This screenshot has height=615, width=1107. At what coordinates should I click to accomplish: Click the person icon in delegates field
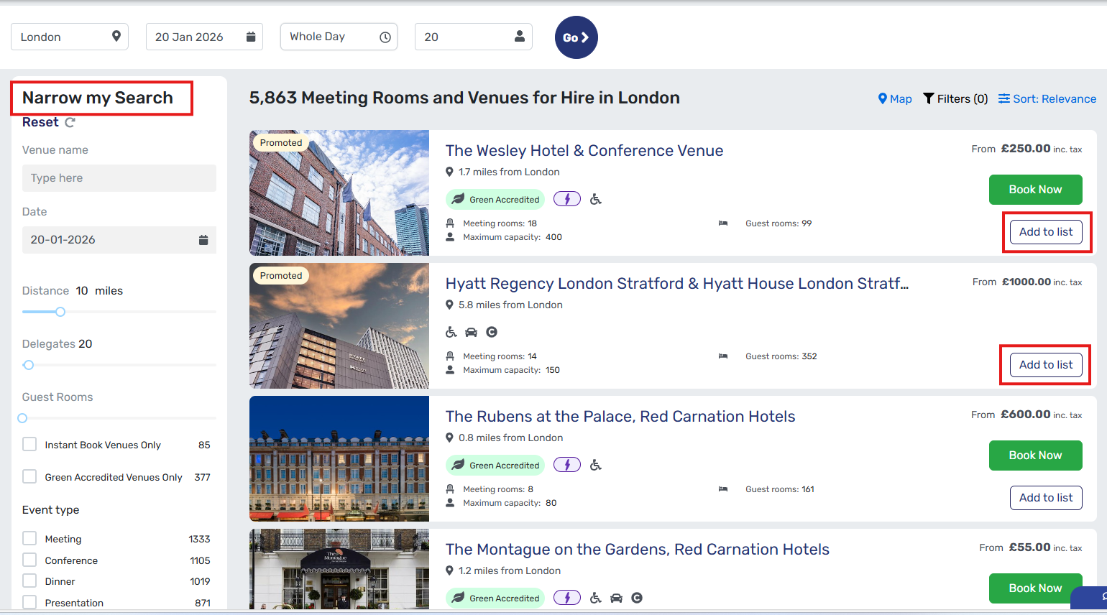tap(520, 36)
